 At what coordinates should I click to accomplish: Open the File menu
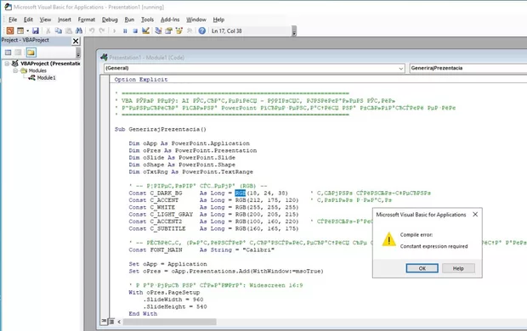(13, 20)
